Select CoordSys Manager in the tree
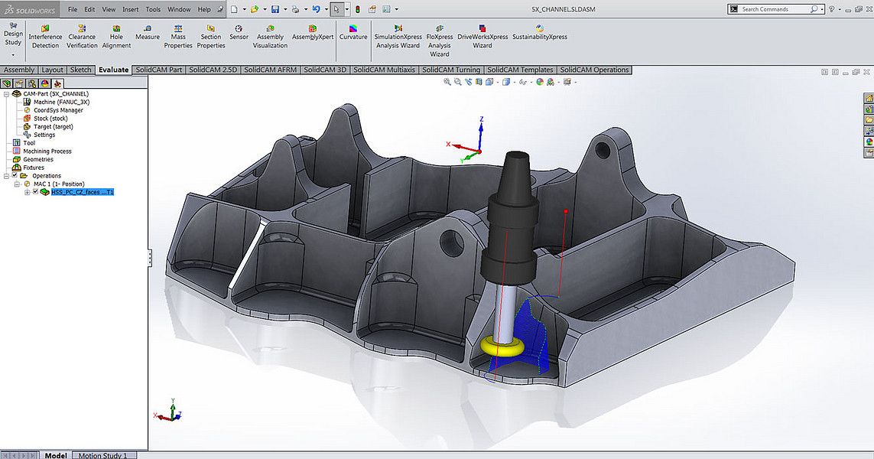 coord(58,110)
